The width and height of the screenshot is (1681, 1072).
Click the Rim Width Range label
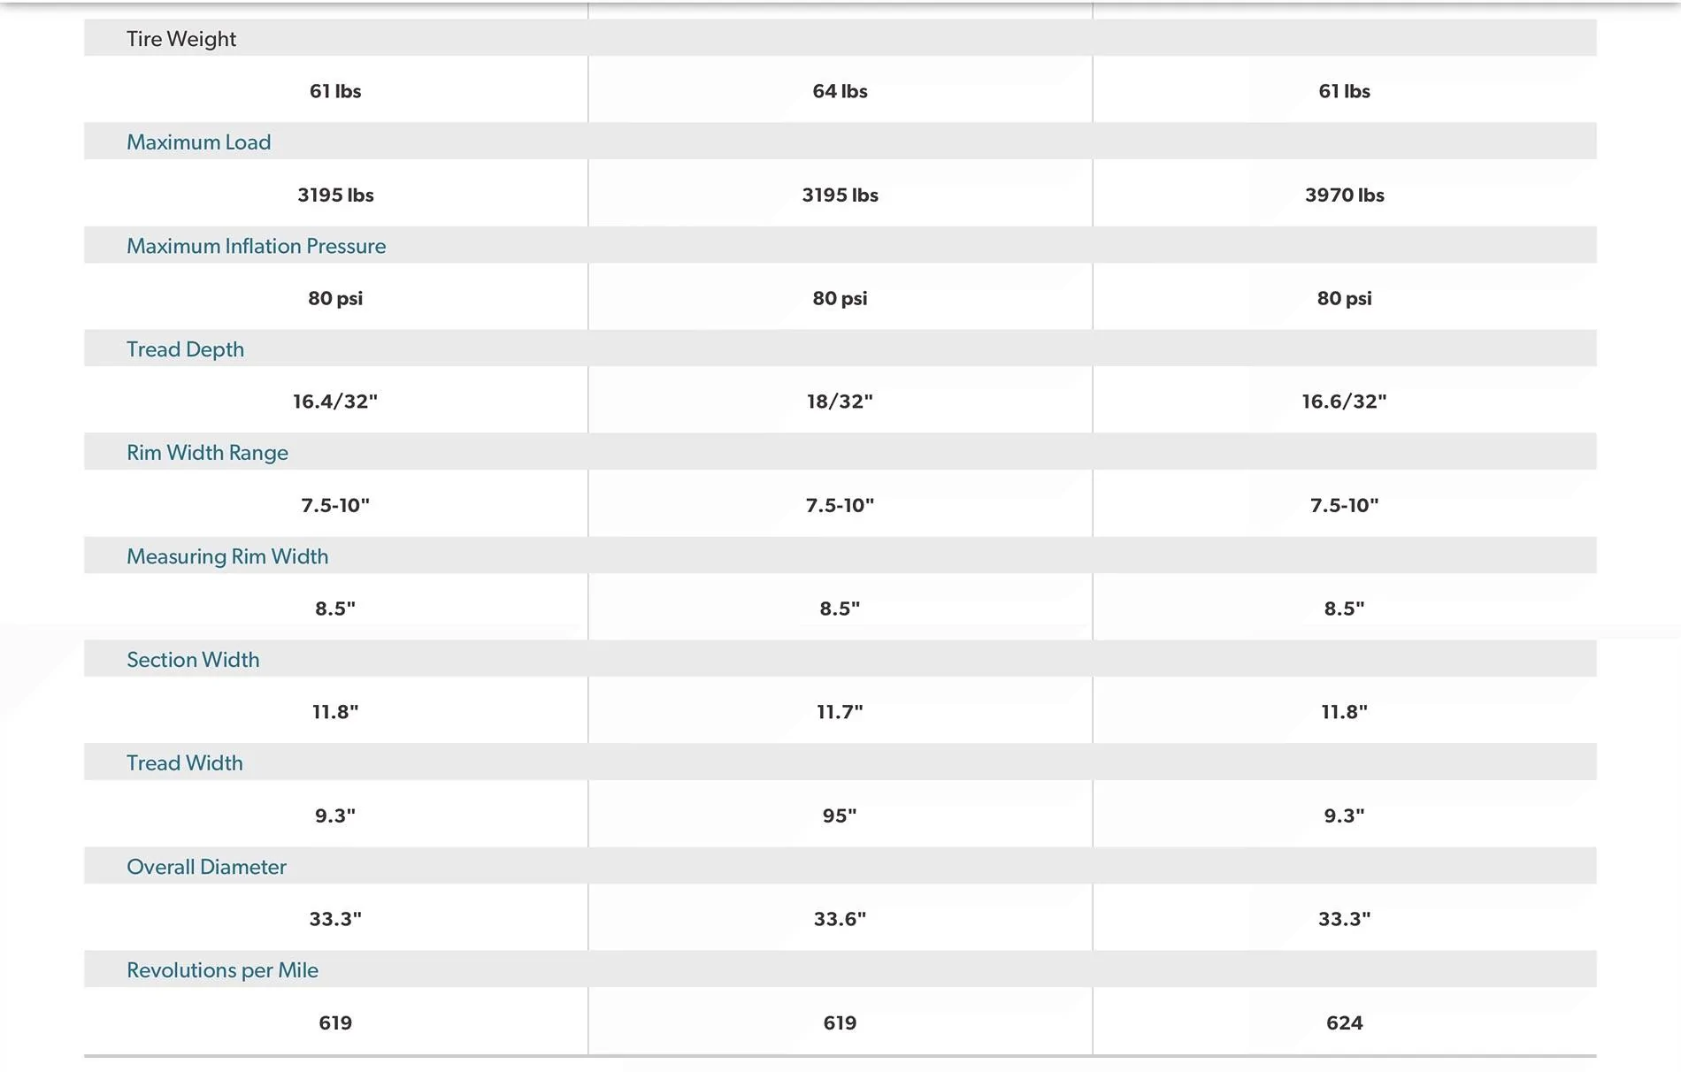[208, 453]
